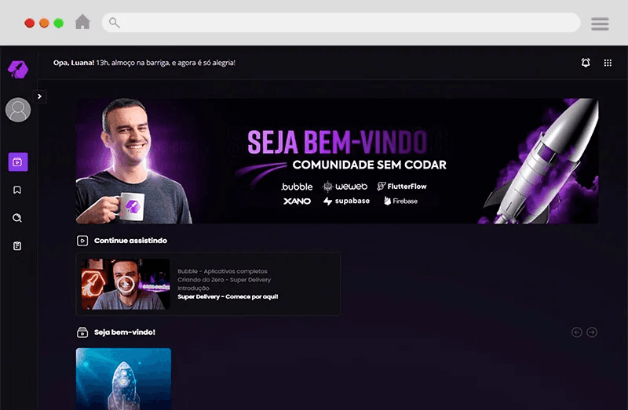
Task: Click the 'Seja bem-vindo!' section heading
Action: pyautogui.click(x=125, y=332)
